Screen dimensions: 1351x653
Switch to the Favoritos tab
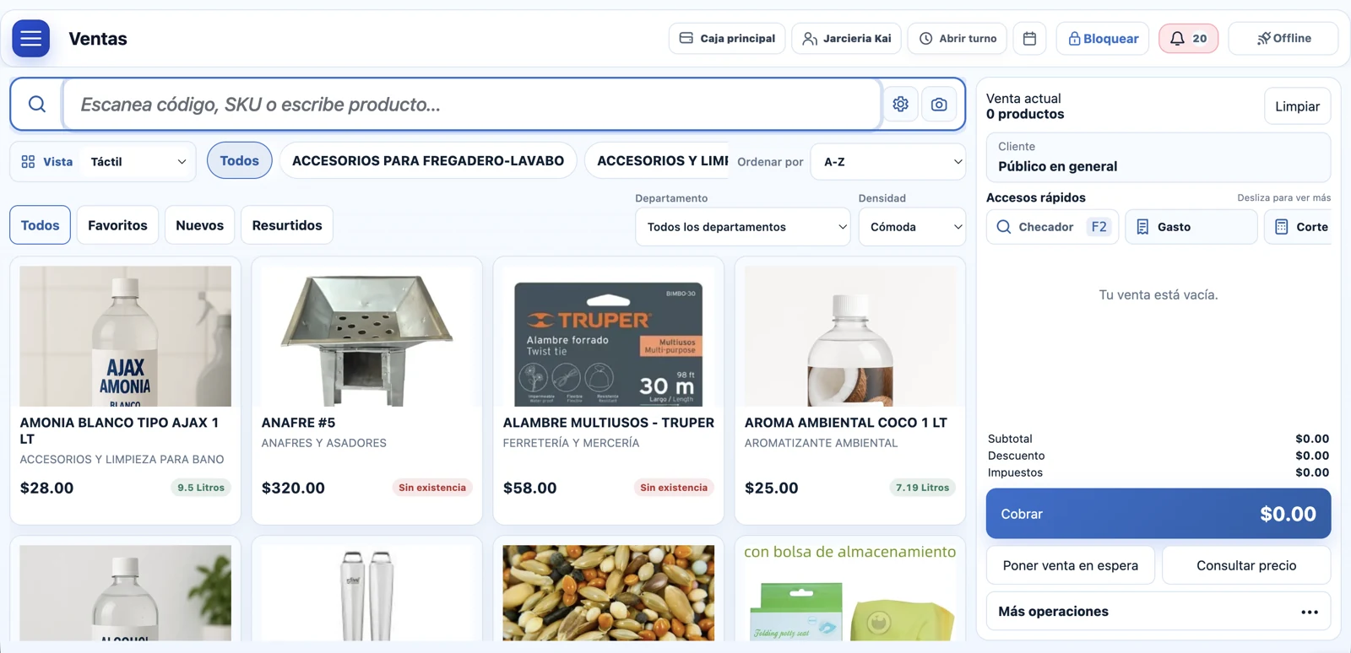pyautogui.click(x=117, y=225)
